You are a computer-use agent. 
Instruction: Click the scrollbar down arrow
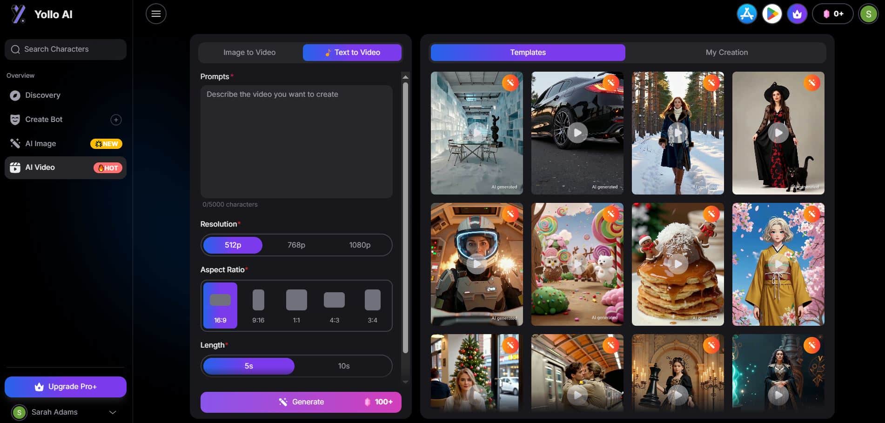click(405, 382)
